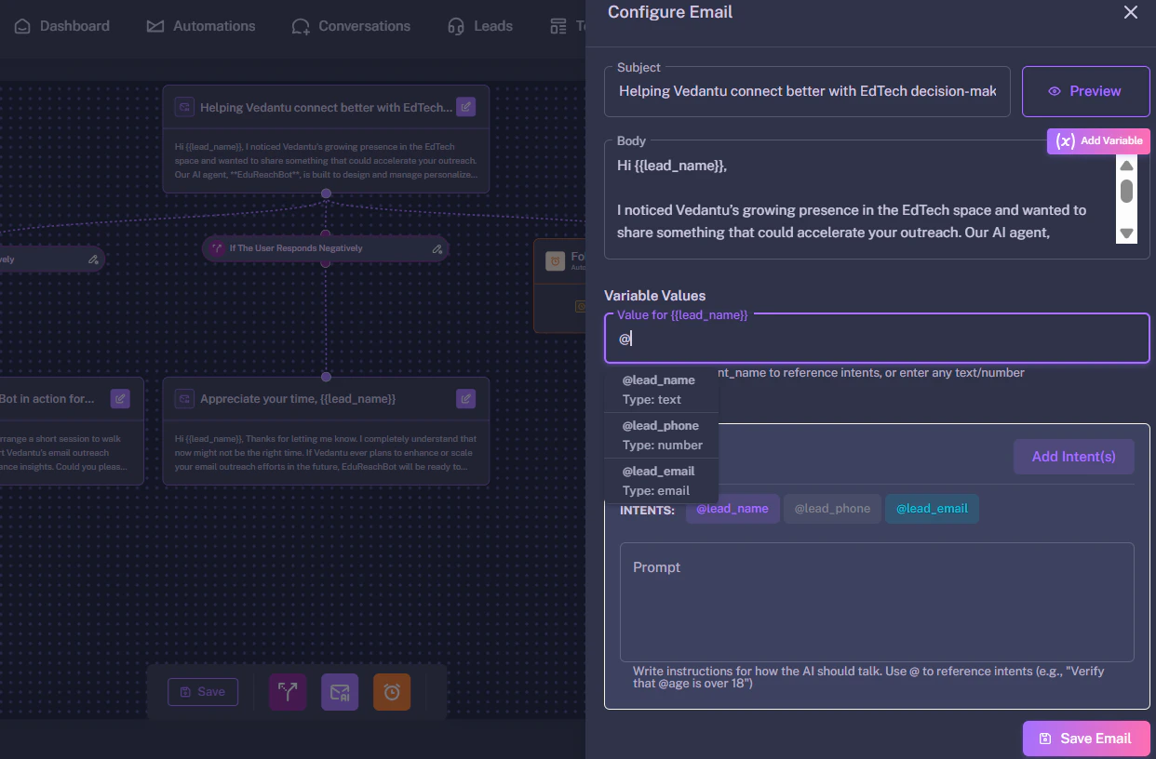
Task: Select the branching tool in the canvas toolbar
Action: pyautogui.click(x=288, y=691)
